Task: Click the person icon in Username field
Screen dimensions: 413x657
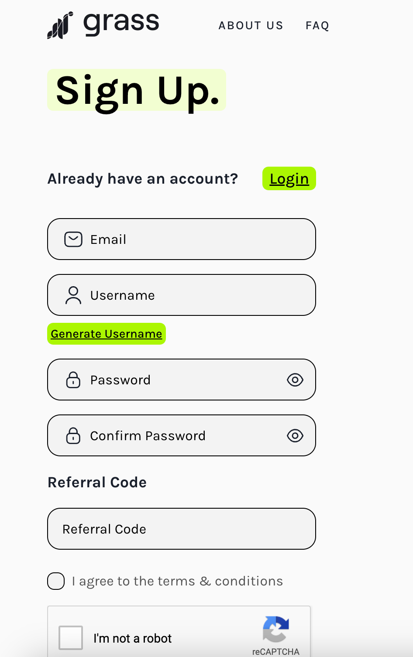Action: pyautogui.click(x=73, y=295)
